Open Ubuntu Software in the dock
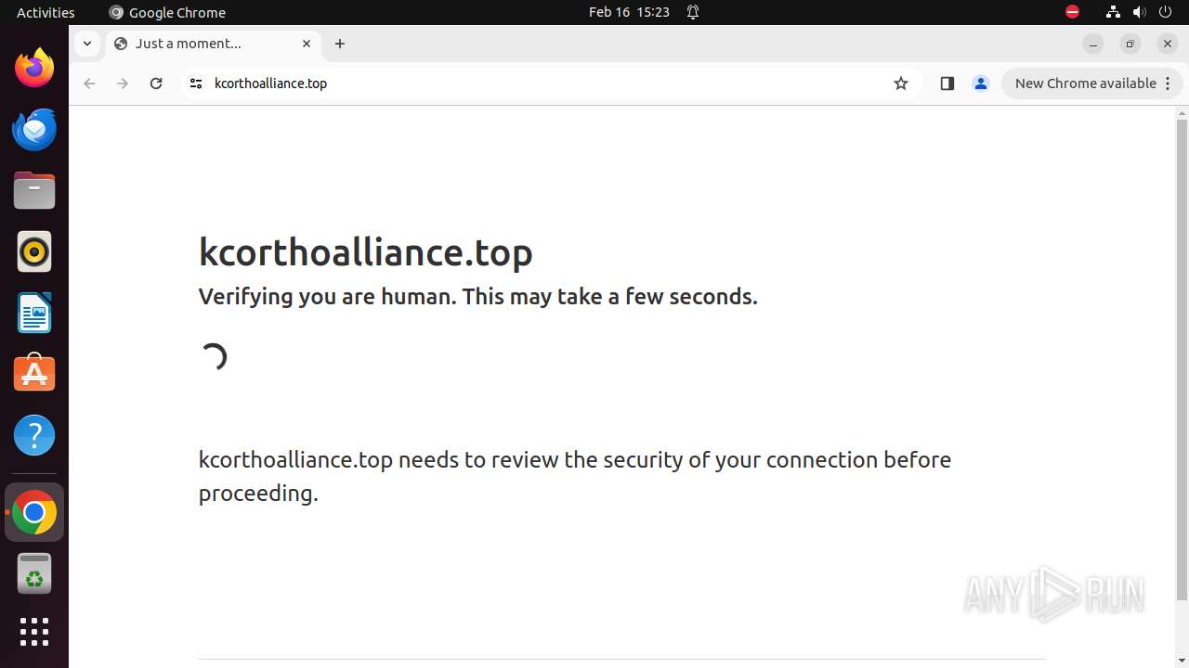 click(34, 374)
